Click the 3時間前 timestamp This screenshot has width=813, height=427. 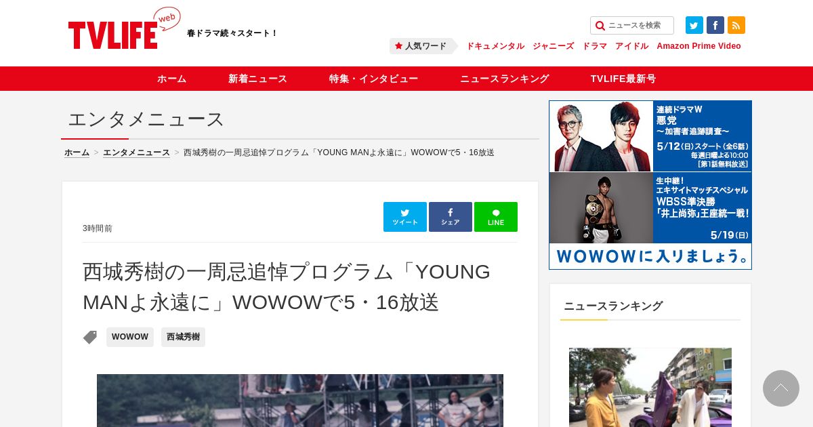coord(98,228)
